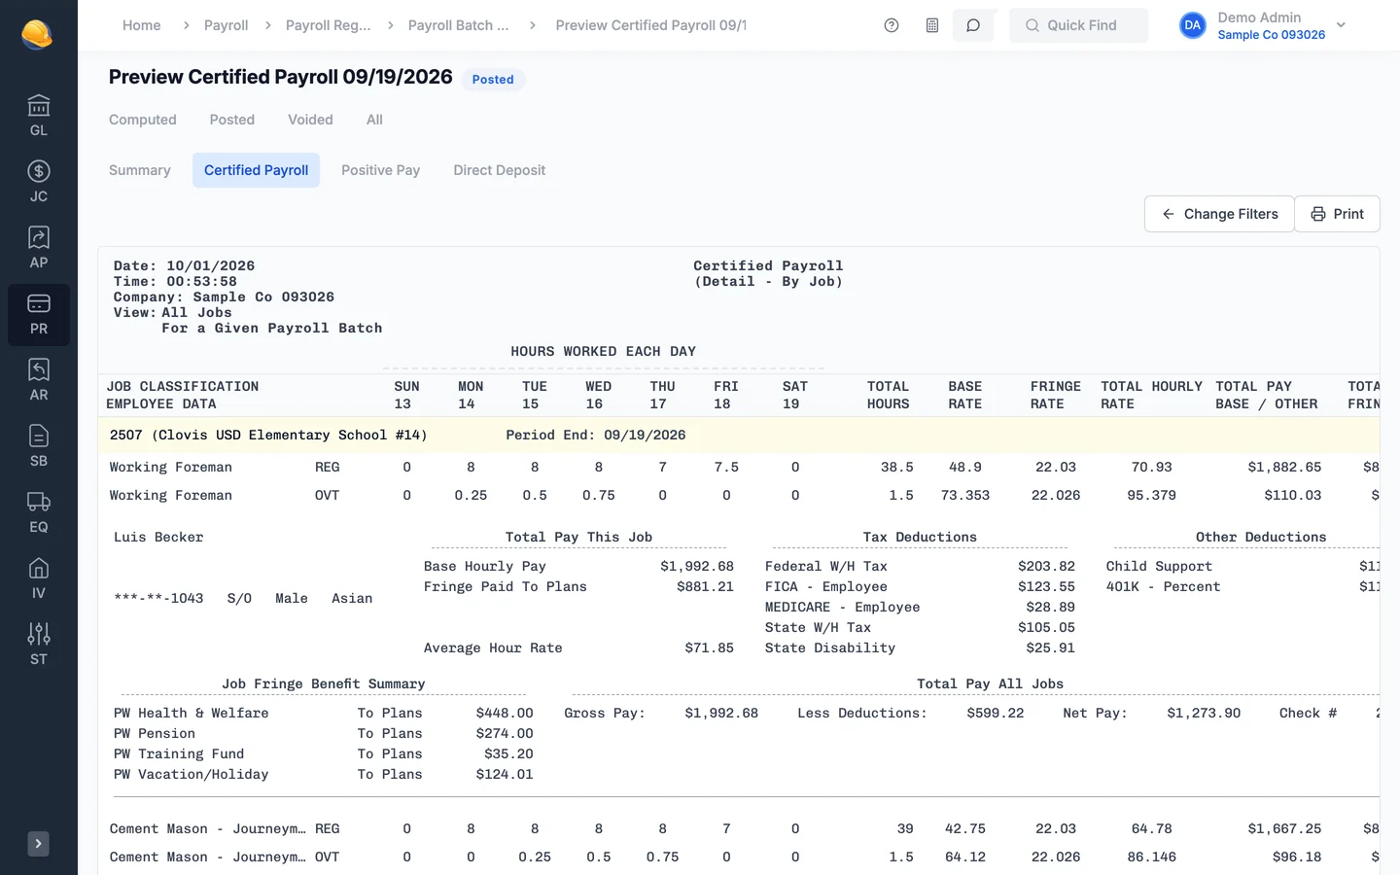
Task: Open the Summary tab
Action: (140, 170)
